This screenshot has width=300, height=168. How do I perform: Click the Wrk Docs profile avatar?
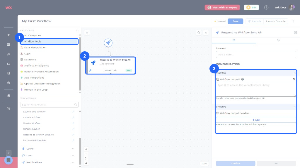coord(292,7)
